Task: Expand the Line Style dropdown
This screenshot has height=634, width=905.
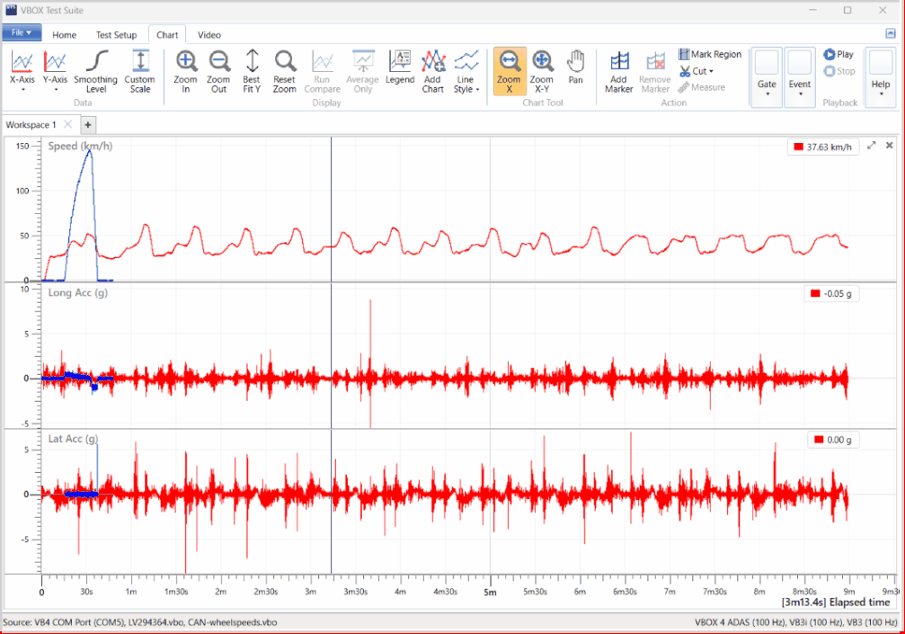Action: pos(466,70)
